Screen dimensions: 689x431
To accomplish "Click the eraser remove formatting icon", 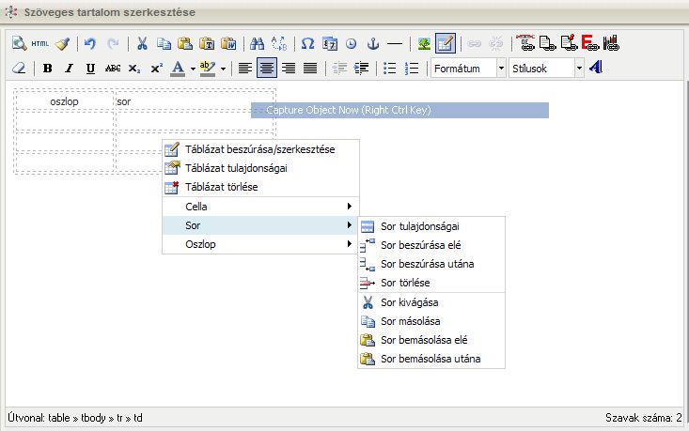I will pos(20,68).
